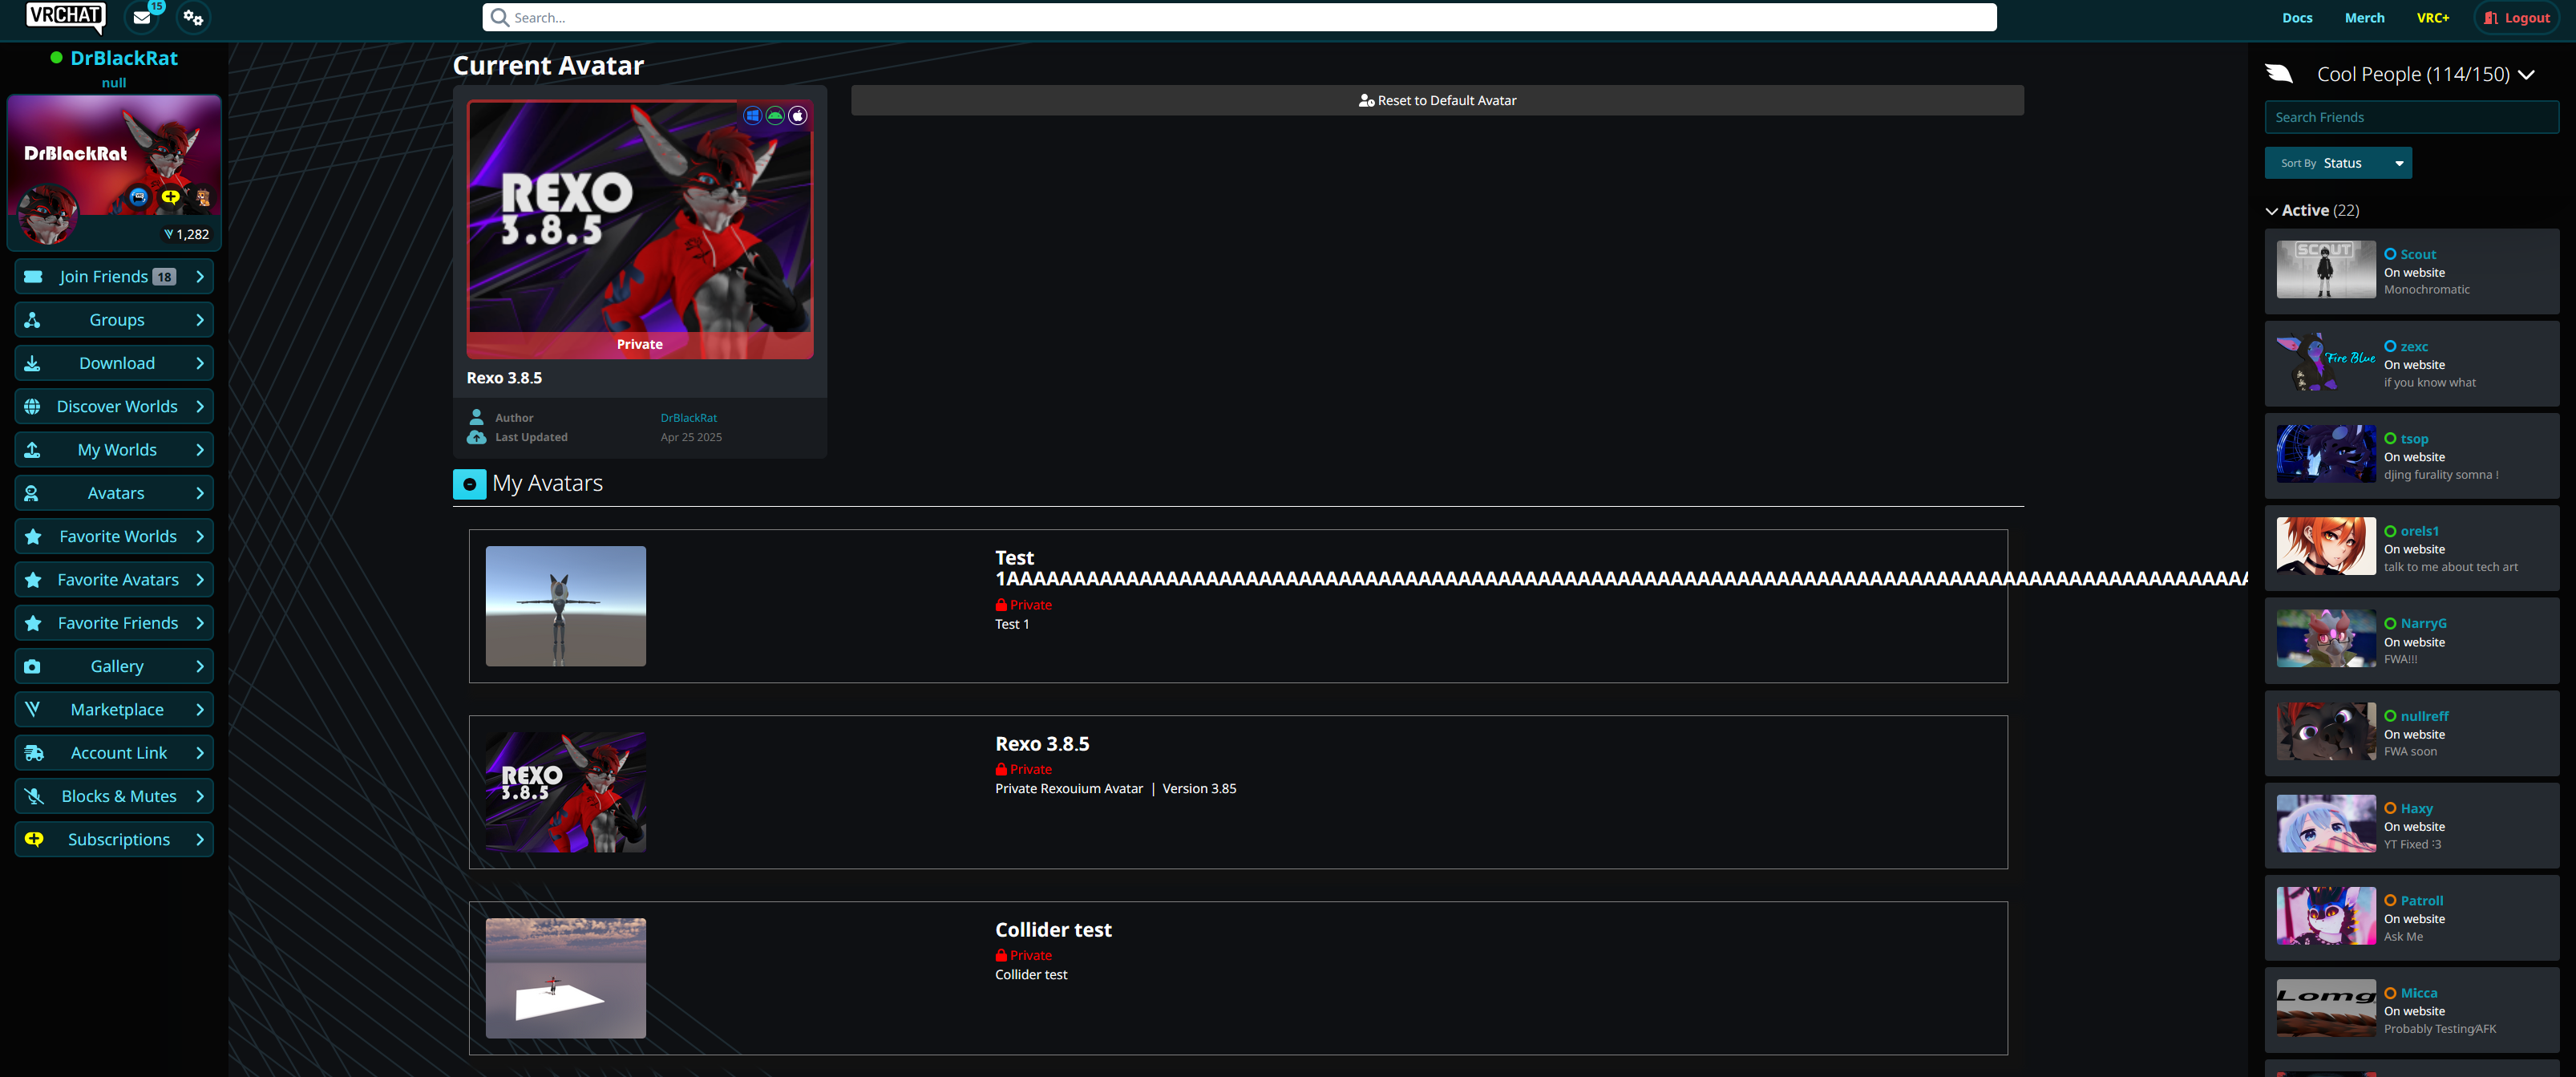Open friend orels1's name
Screen dimensions: 2576x1077
click(2419, 531)
